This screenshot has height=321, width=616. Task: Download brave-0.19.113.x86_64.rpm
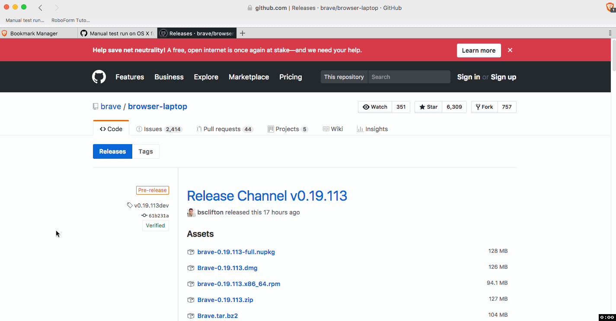point(239,284)
